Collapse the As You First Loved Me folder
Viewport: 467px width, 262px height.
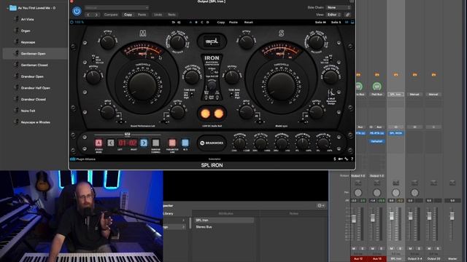pyautogui.click(x=7, y=8)
